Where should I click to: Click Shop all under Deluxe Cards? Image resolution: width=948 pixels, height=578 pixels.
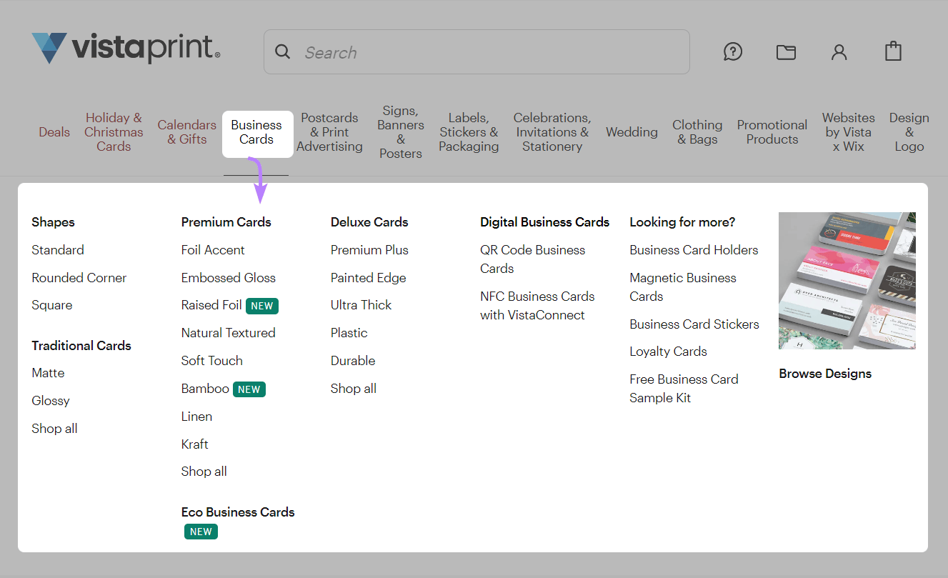(353, 389)
